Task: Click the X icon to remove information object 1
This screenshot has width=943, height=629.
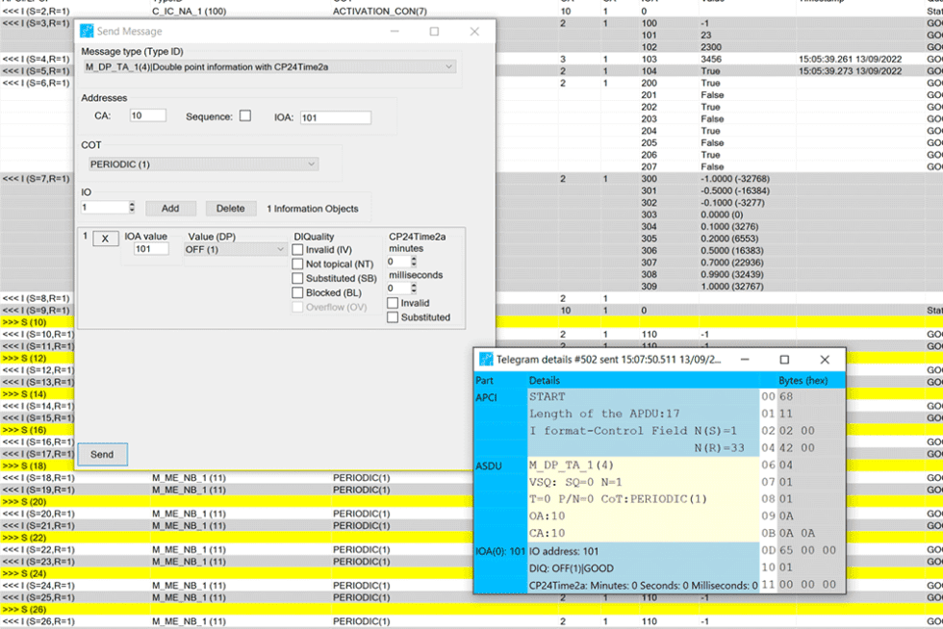Action: coord(105,238)
